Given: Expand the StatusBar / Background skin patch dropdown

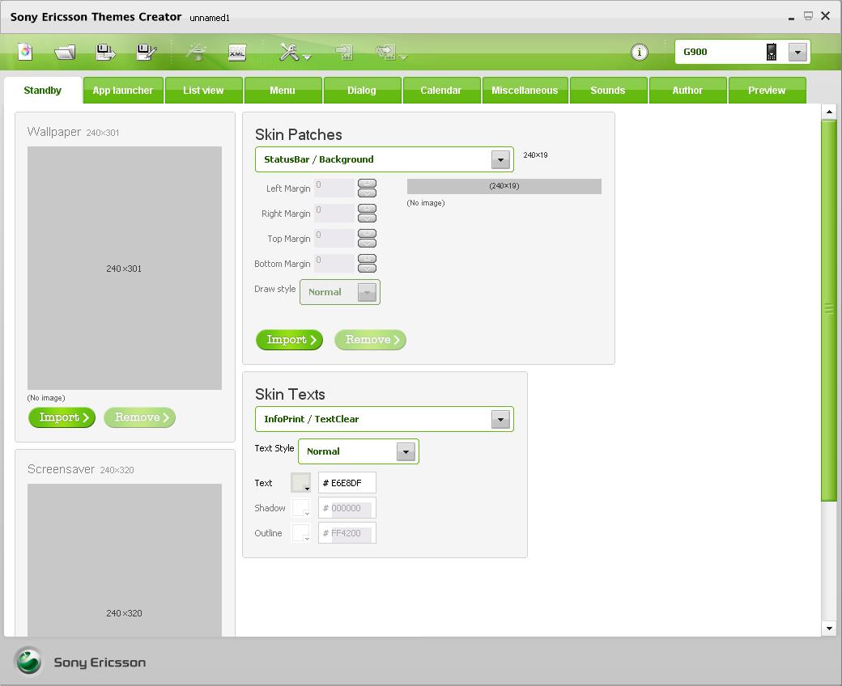Looking at the screenshot, I should tap(500, 159).
